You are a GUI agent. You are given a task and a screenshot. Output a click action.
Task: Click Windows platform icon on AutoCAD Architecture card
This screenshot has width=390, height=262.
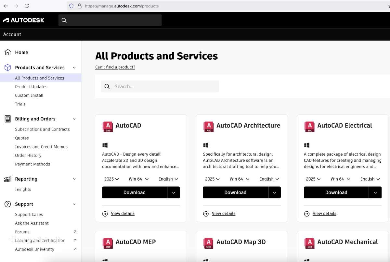(206, 145)
